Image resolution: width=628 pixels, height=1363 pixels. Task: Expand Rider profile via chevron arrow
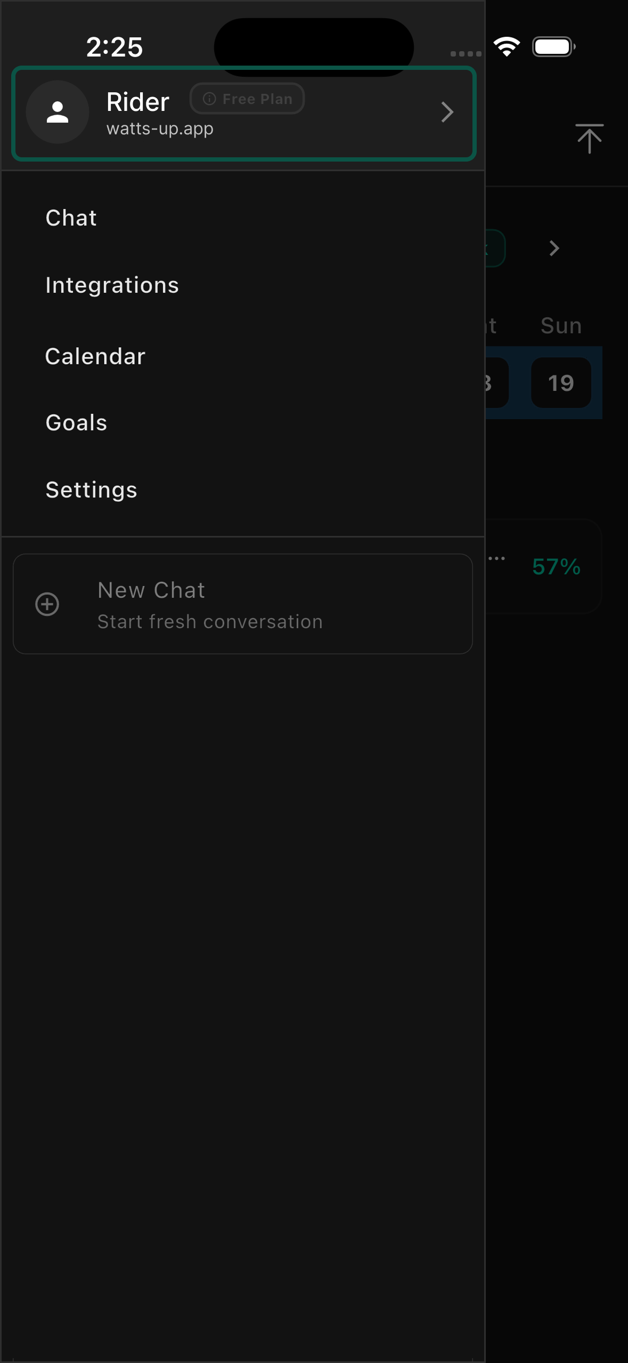coord(447,112)
